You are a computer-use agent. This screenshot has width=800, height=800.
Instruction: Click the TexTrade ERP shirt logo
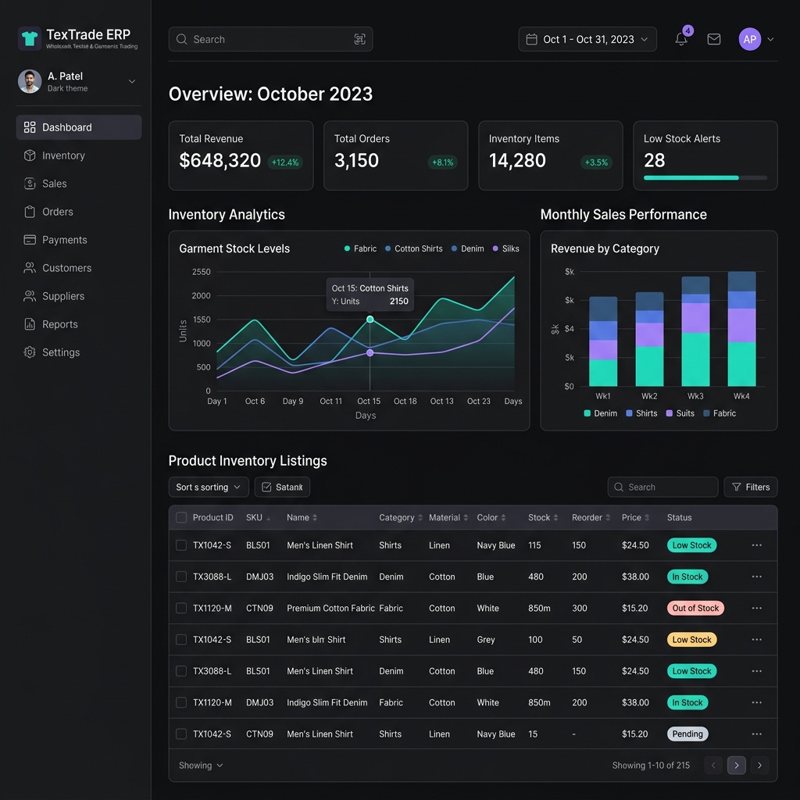point(30,39)
